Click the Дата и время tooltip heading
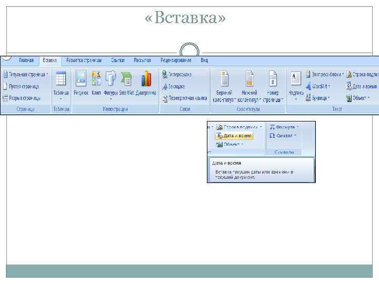 (226, 163)
